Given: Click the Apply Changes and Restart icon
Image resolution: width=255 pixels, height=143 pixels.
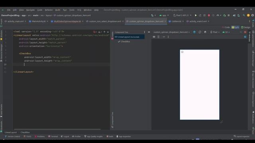Looking at the screenshot, I should pyautogui.click(x=200, y=15).
